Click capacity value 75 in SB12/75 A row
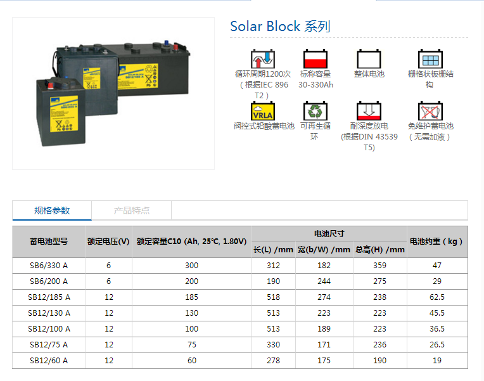Image resolution: width=484 pixels, height=381 pixels. tap(192, 344)
